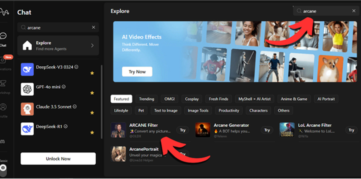Select the MyShell × AI Artist tab
Viewport: 361px width, 179px height.
pyautogui.click(x=255, y=99)
